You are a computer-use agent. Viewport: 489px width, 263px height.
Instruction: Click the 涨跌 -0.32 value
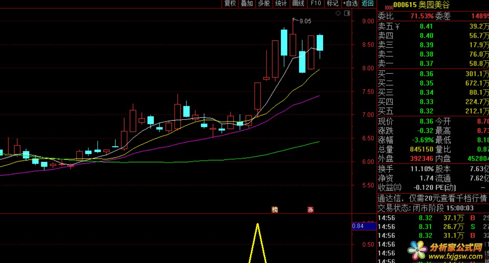(x=425, y=131)
